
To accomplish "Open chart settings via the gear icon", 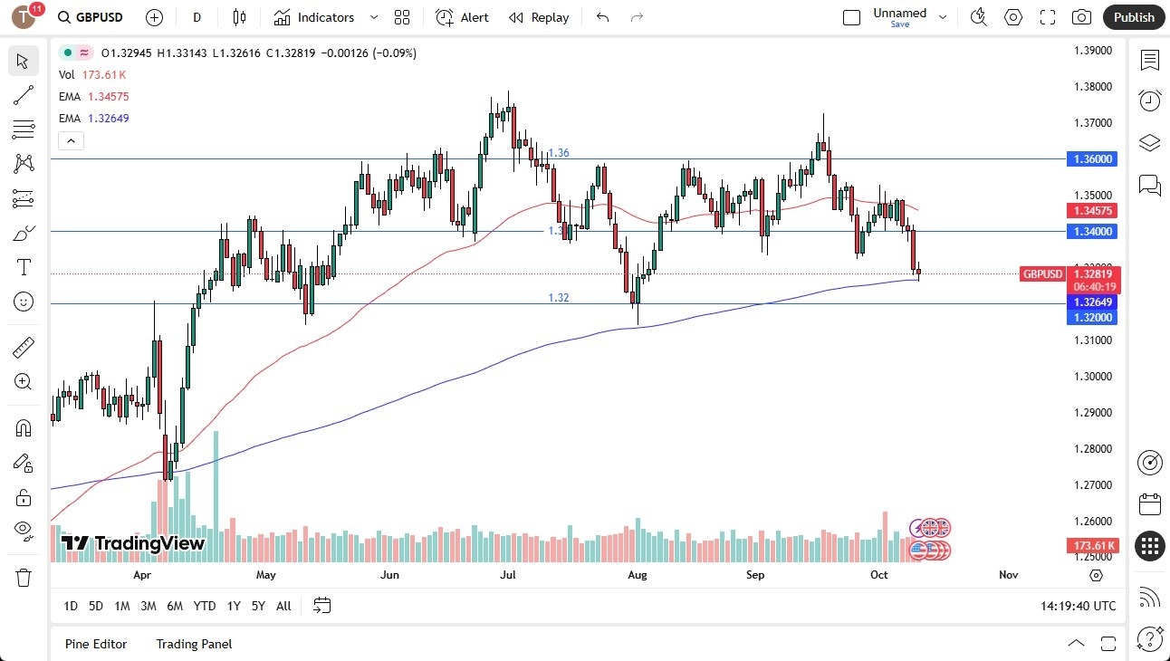I will tap(1013, 17).
